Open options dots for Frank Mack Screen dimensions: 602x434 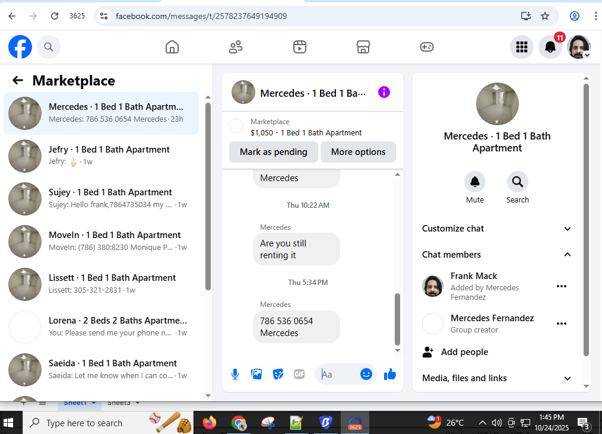tap(561, 286)
